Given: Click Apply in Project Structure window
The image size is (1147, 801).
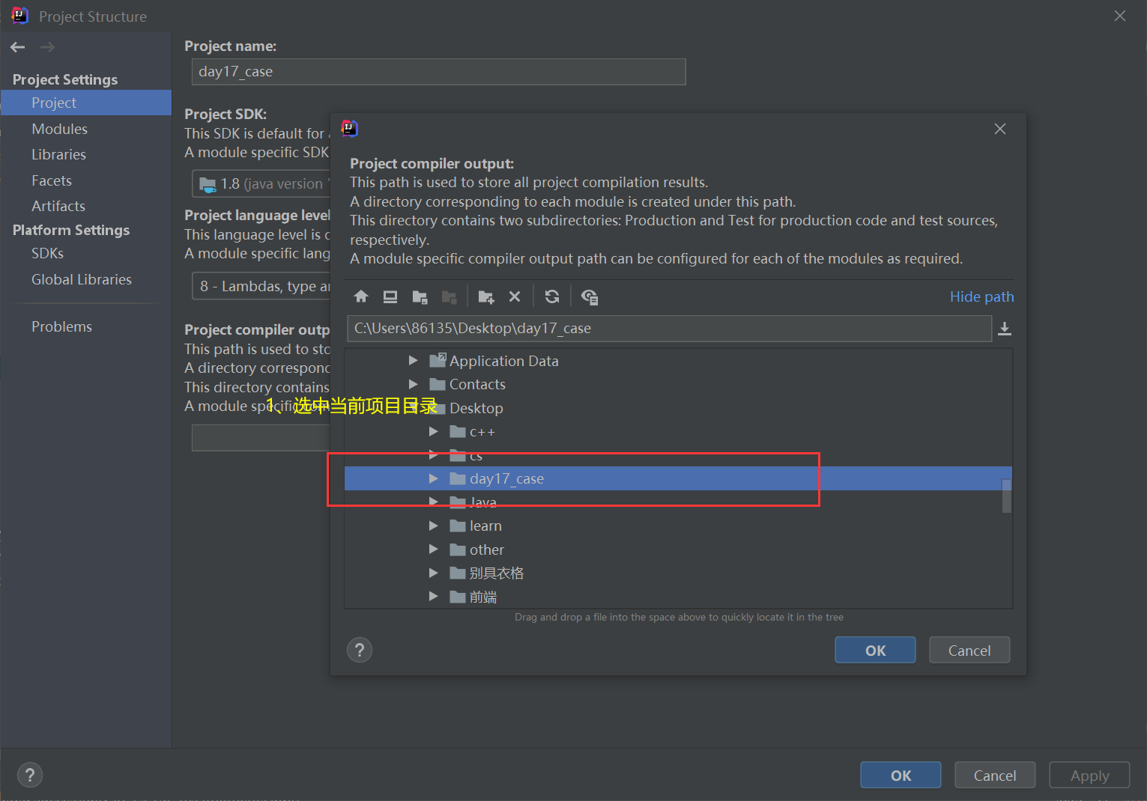Looking at the screenshot, I should point(1089,776).
